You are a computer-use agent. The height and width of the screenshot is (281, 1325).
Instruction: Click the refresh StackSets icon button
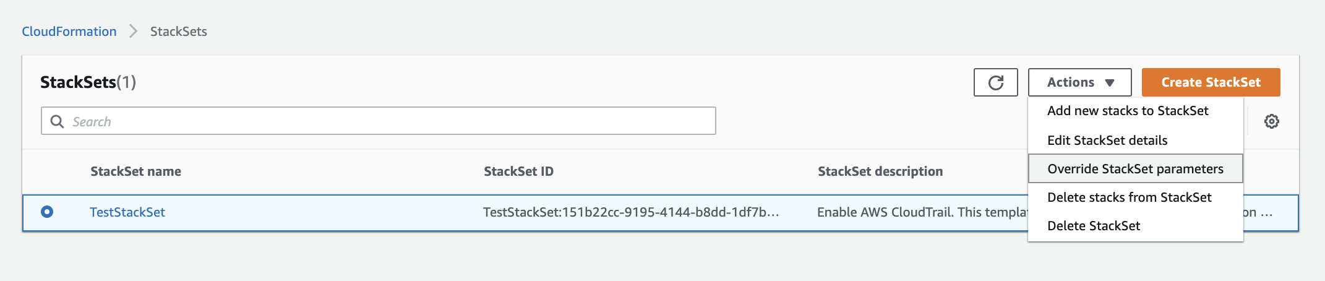pyautogui.click(x=995, y=82)
